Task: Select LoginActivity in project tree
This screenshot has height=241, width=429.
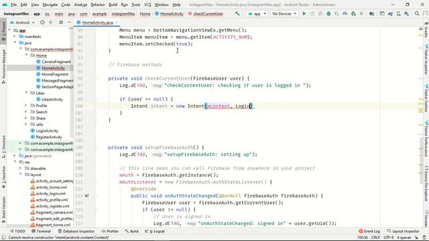Action: [x=47, y=131]
